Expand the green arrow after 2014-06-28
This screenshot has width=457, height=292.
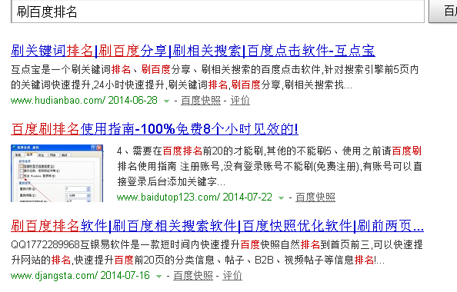[x=166, y=101]
